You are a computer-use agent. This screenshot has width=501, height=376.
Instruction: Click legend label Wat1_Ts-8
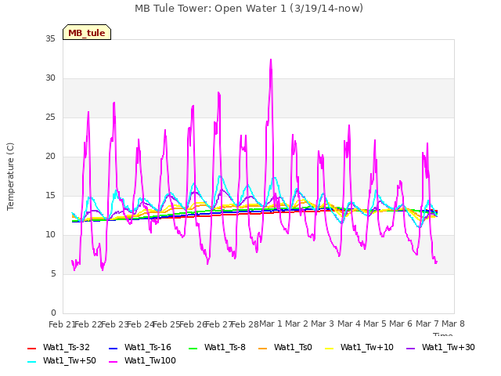click(225, 348)
